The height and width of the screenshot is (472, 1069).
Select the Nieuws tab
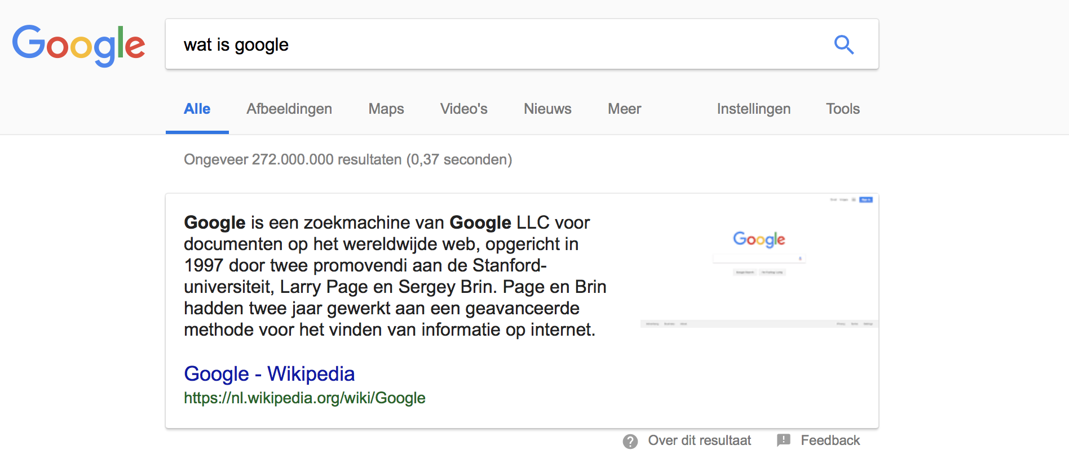[547, 109]
